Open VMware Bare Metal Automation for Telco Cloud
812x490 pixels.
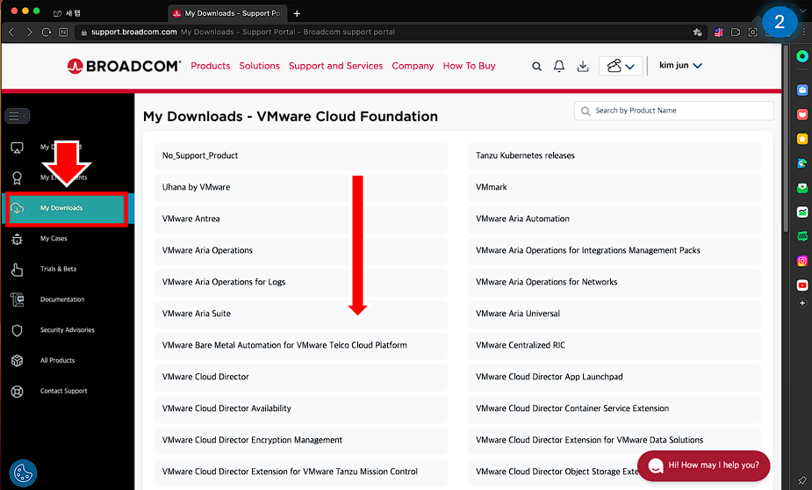(301, 345)
